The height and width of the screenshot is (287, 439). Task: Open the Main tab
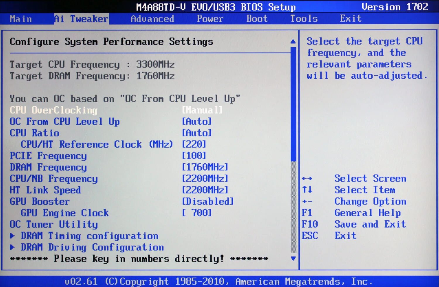[21, 19]
